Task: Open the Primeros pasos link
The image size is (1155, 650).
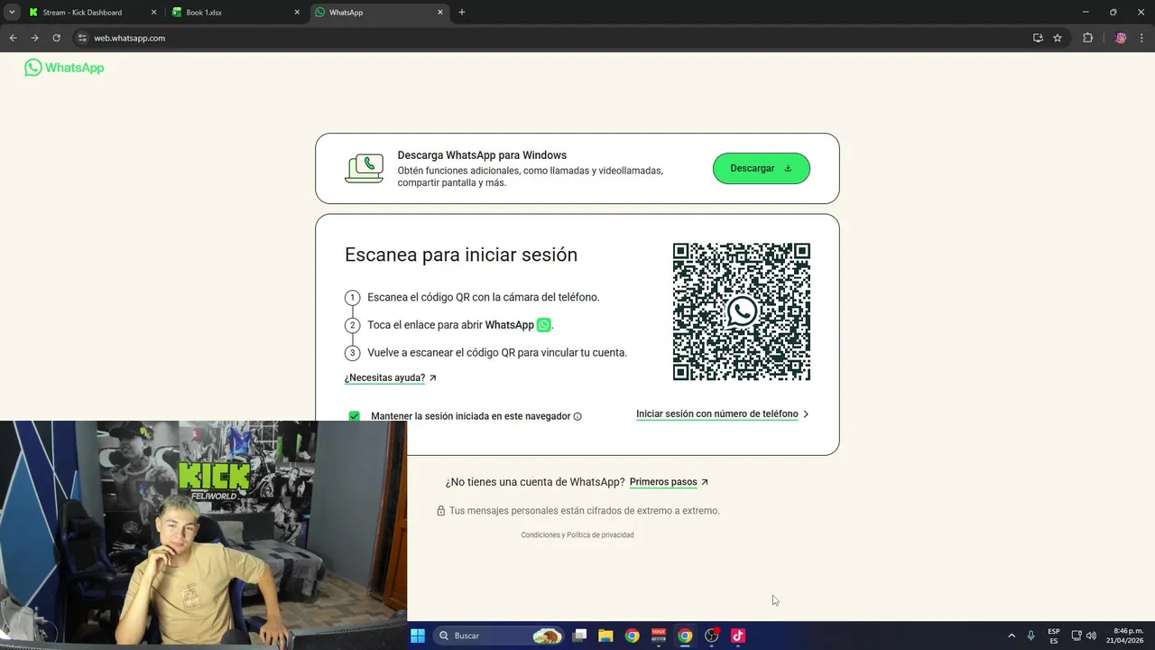Action: (x=663, y=482)
